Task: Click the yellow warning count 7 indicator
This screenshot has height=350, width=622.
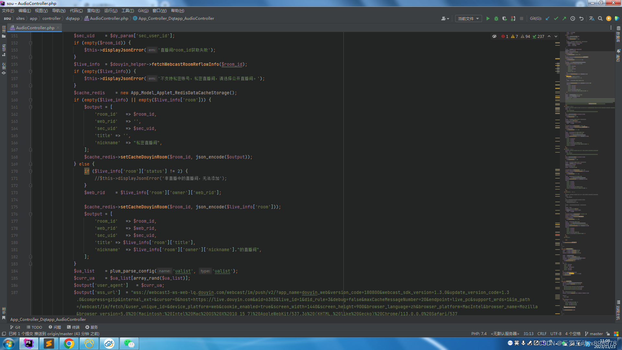Action: [514, 36]
